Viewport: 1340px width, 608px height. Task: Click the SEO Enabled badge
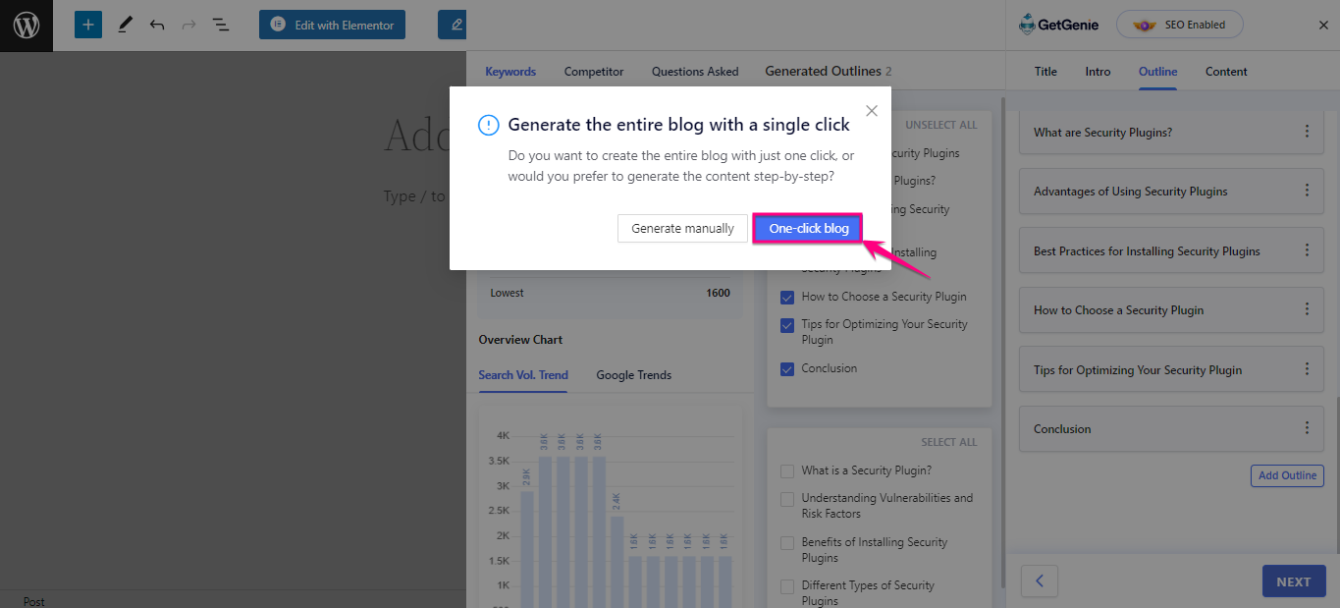click(x=1180, y=25)
